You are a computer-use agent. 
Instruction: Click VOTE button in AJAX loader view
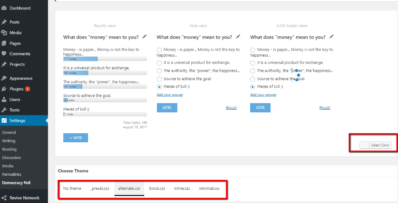260,107
